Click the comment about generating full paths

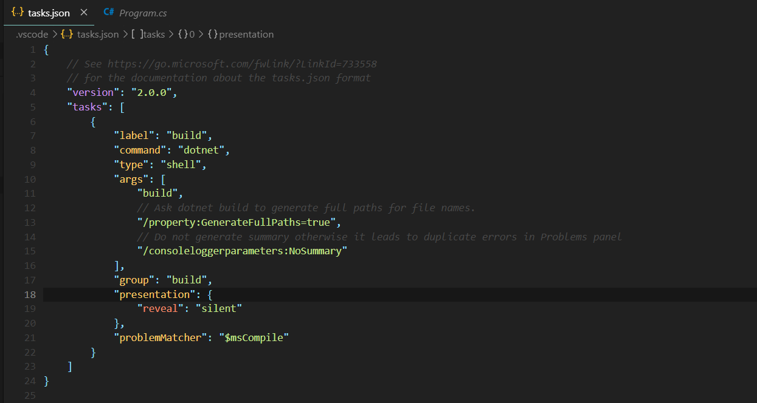coord(306,208)
